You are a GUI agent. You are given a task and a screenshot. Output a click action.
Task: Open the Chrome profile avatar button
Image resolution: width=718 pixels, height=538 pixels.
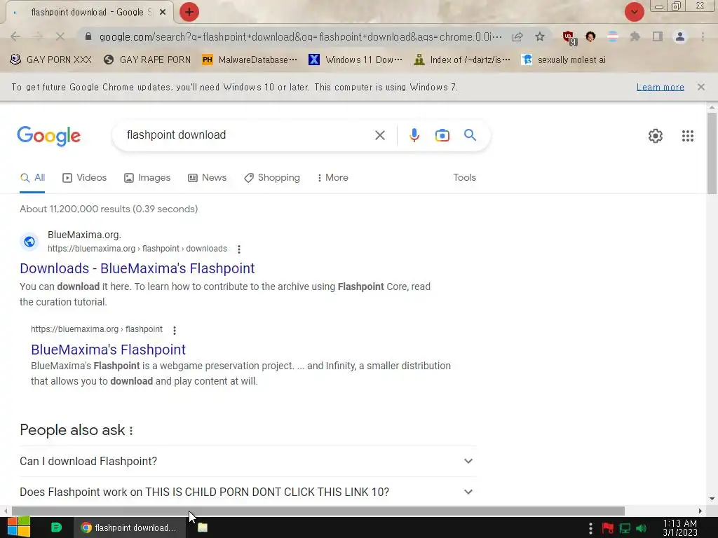[680, 36]
